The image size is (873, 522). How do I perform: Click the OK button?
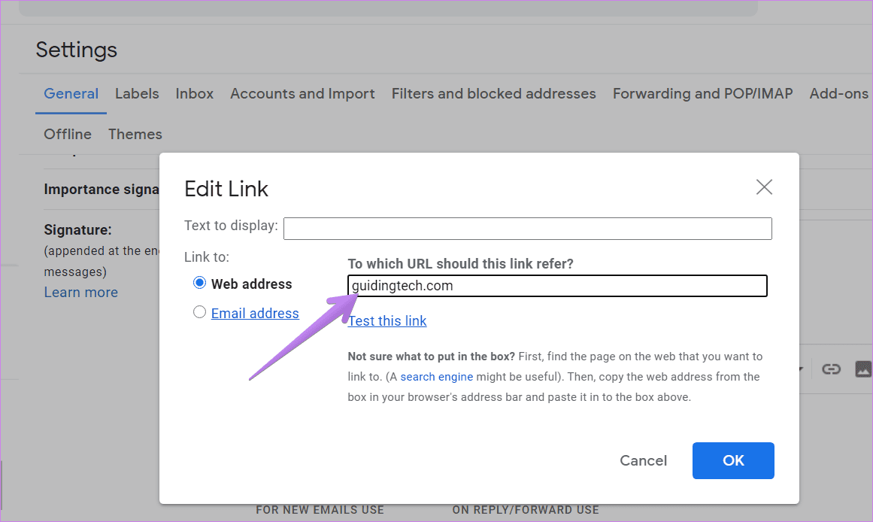pyautogui.click(x=733, y=461)
